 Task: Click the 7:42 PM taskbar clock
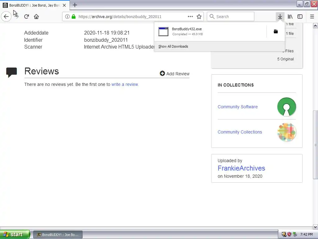(x=306, y=234)
